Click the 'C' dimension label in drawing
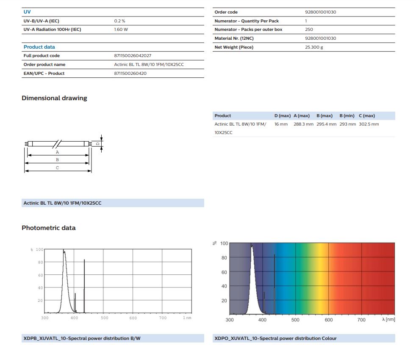 click(57, 167)
